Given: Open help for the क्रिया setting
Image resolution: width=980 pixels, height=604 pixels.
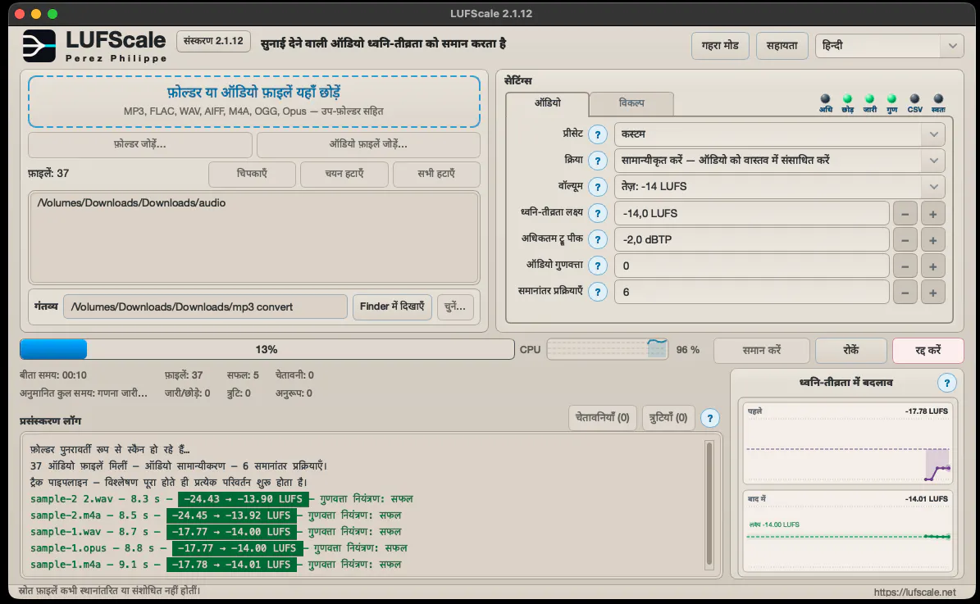Looking at the screenshot, I should point(598,161).
